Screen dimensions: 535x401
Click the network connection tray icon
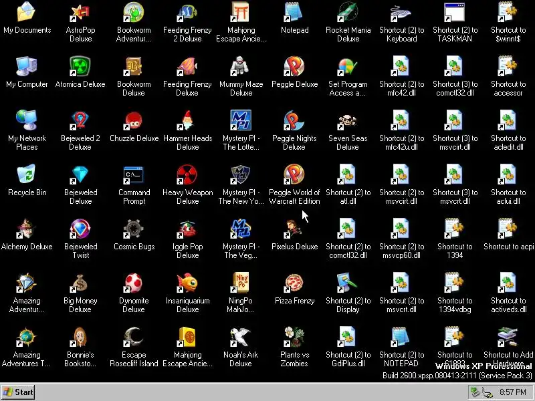click(488, 392)
